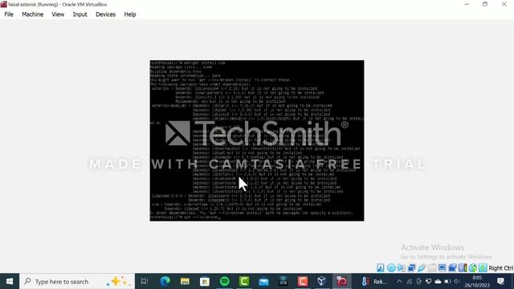Click the battery tray icon
Viewport: 514px width, 289px height.
447,281
